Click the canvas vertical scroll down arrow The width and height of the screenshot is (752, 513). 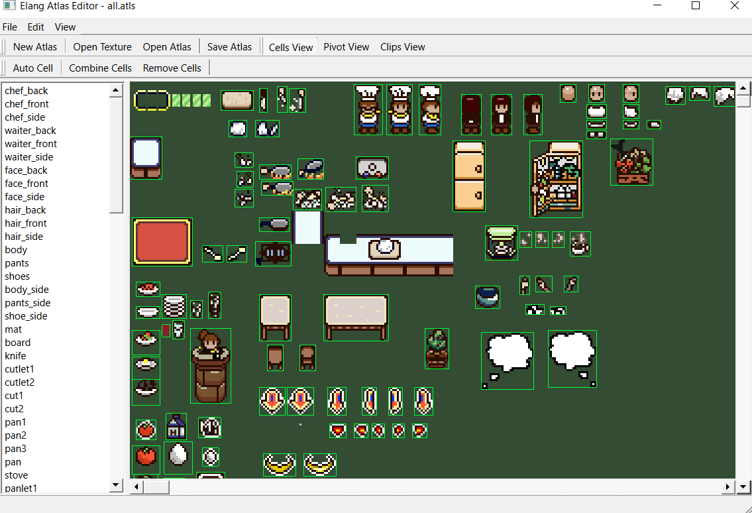click(743, 487)
